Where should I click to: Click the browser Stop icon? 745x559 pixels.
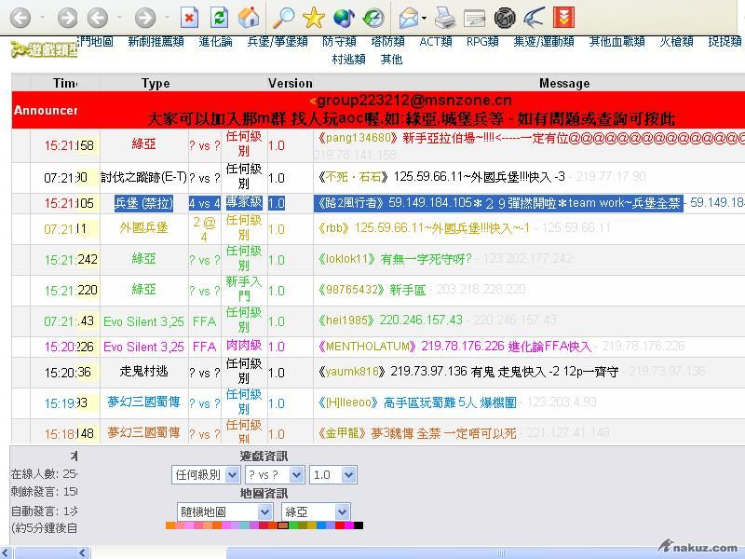point(189,17)
